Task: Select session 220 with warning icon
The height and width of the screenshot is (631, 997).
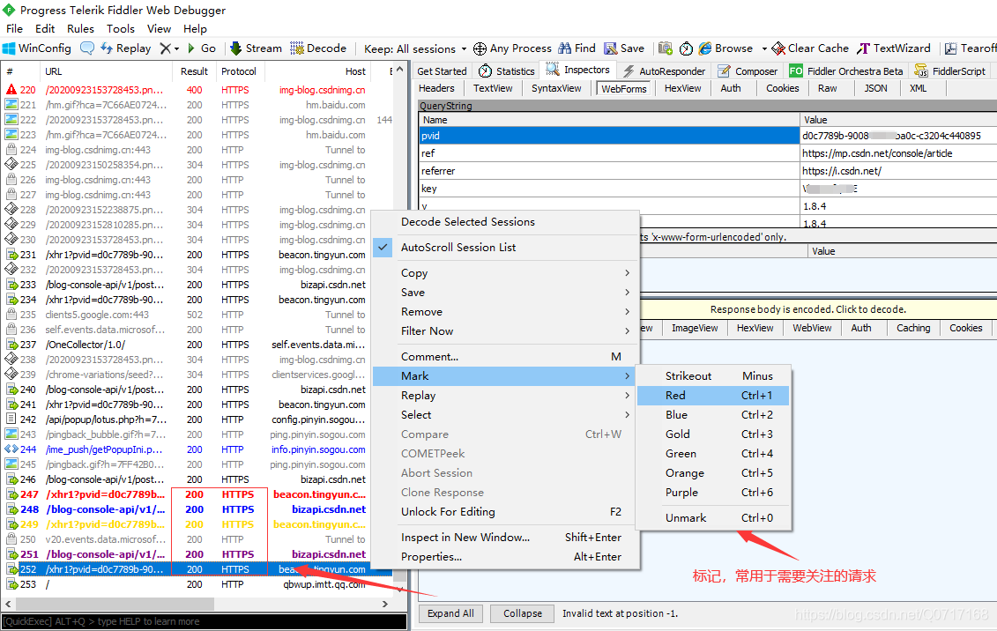Action: click(x=197, y=90)
